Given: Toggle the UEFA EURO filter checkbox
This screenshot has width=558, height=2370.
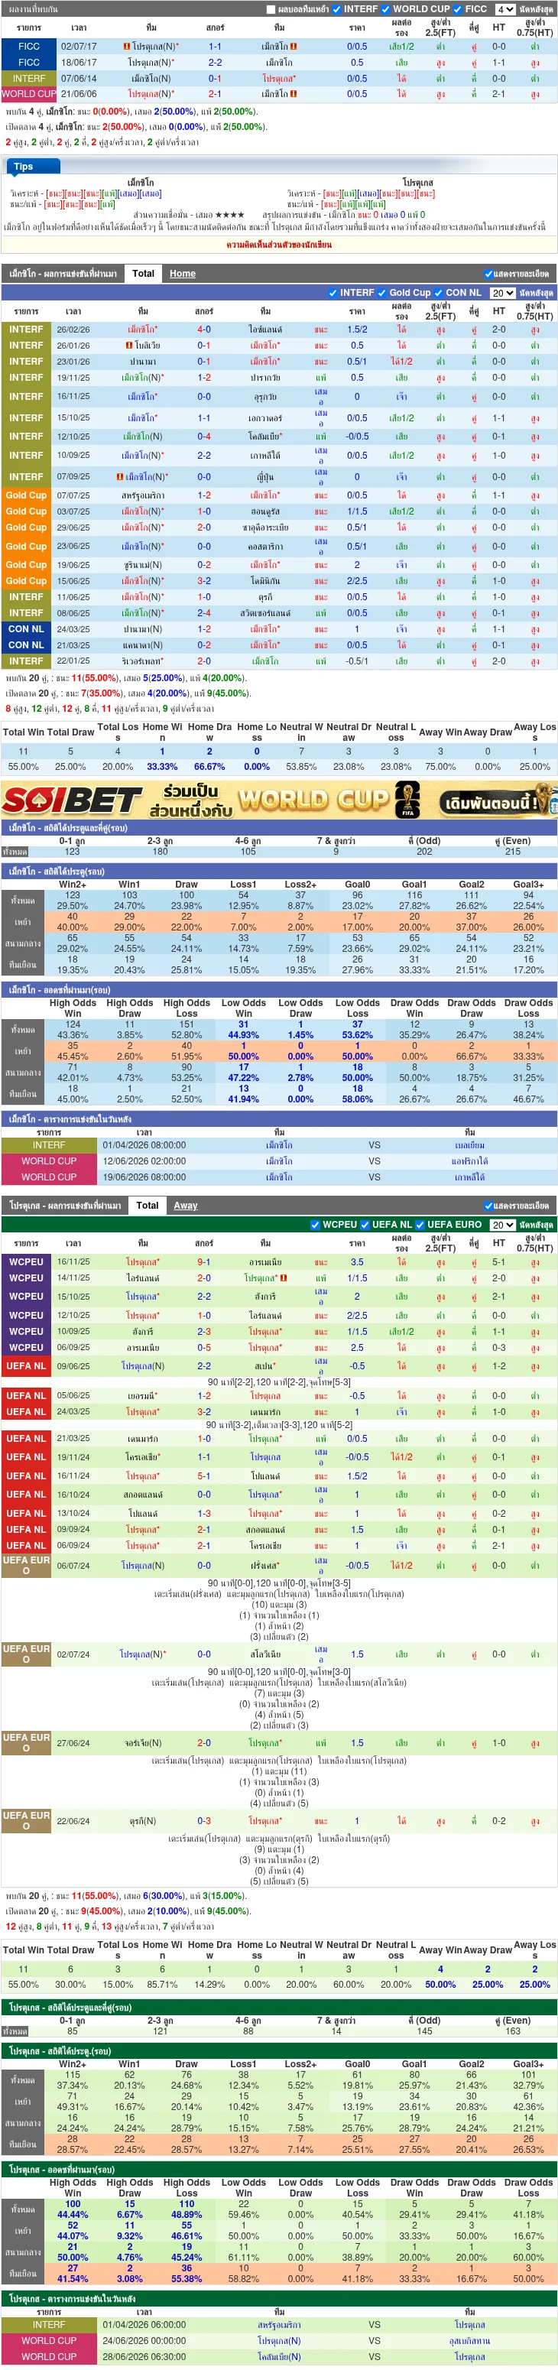Looking at the screenshot, I should click(x=421, y=1225).
